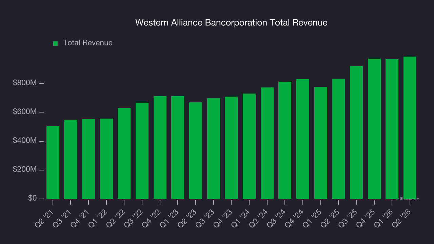
Task: Click the Q2 '26 revenue bar
Action: 410,128
